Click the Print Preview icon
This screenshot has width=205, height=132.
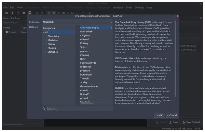30,13
